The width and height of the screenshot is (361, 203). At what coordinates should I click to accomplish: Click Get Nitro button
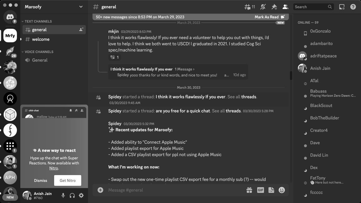coord(68,180)
